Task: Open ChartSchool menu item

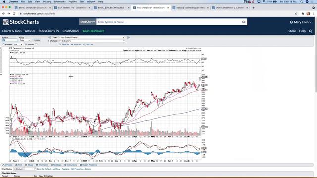Action: (x=71, y=31)
